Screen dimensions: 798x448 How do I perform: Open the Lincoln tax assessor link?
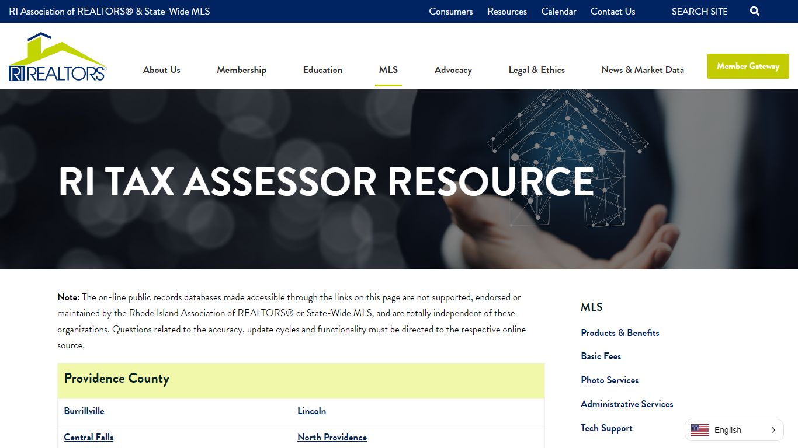312,411
